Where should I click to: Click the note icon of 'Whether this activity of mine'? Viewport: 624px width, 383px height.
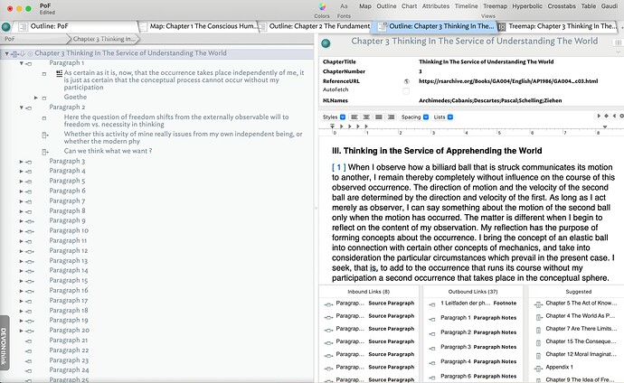tap(45, 135)
